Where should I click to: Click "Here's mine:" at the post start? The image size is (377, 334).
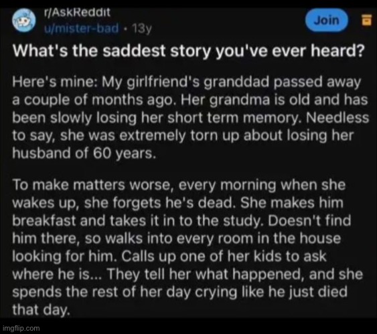pyautogui.click(x=55, y=82)
